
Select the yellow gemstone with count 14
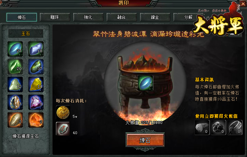point(36,84)
